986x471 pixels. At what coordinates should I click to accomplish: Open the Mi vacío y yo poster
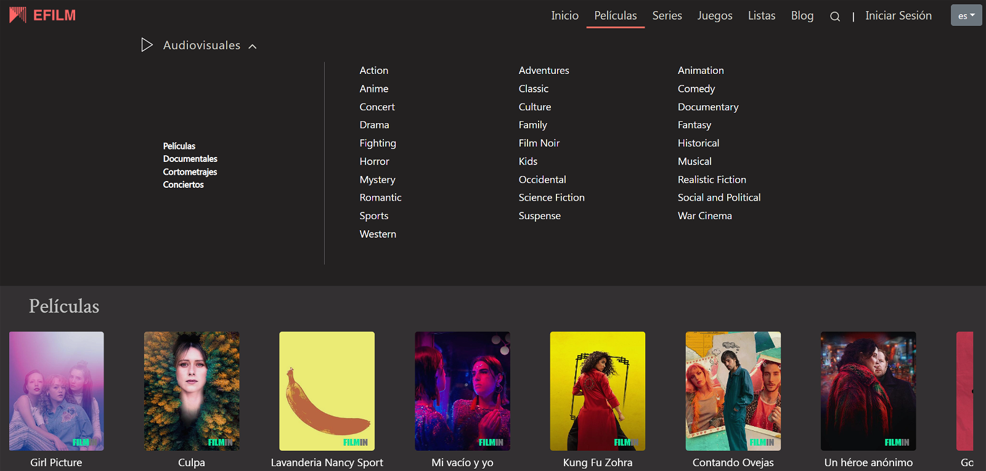462,391
